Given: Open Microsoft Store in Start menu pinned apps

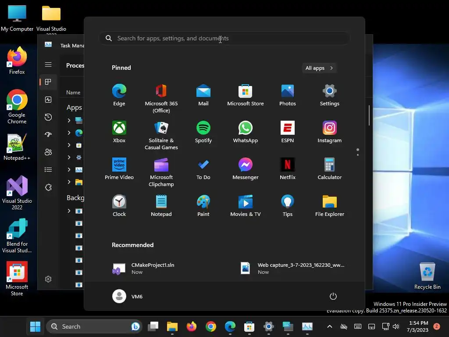Looking at the screenshot, I should (x=246, y=95).
